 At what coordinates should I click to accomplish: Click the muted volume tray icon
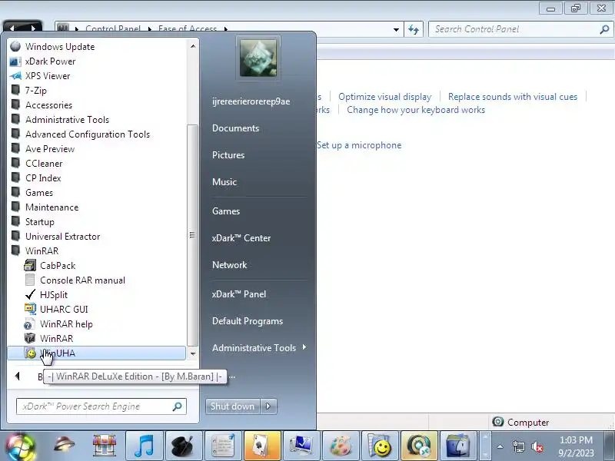tap(537, 446)
